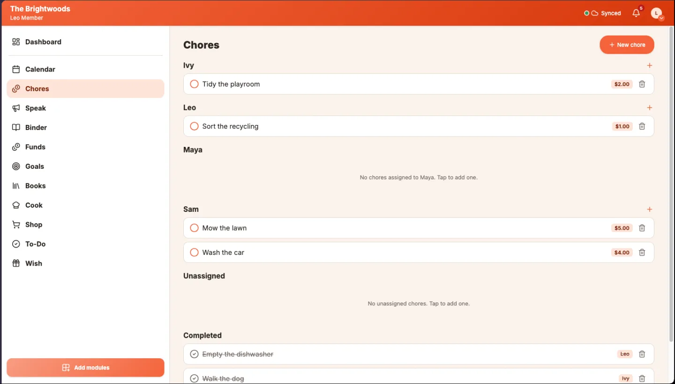Uncheck the completed Empty the dishwasher chore

pyautogui.click(x=194, y=355)
